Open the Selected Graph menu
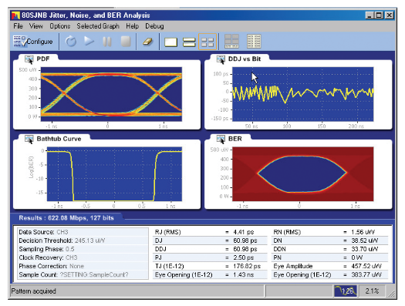Screen dimensions: 405x306 [98, 26]
